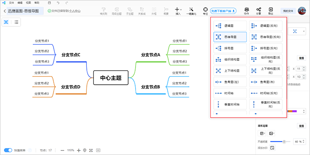Choose the 时间轴(反向) layout

click(x=266, y=93)
